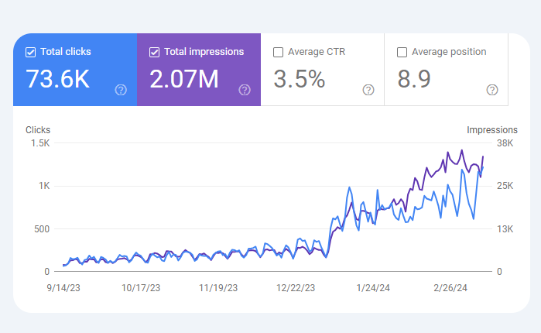Enable the Average CTR checkbox
The height and width of the screenshot is (333, 541).
(x=279, y=53)
